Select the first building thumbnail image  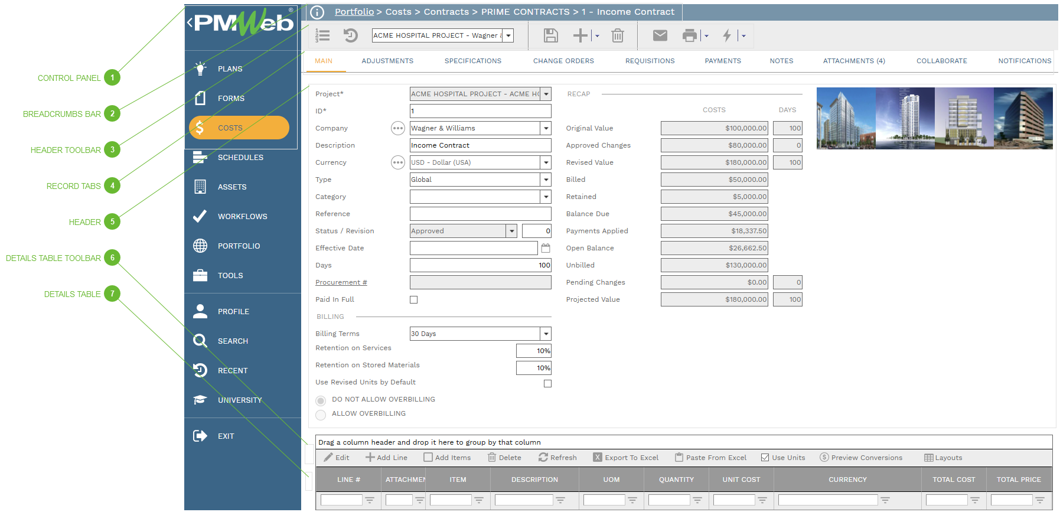click(846, 118)
